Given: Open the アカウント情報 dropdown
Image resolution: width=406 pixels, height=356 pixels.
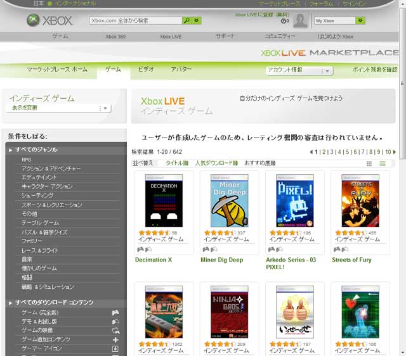Looking at the screenshot, I should [299, 70].
